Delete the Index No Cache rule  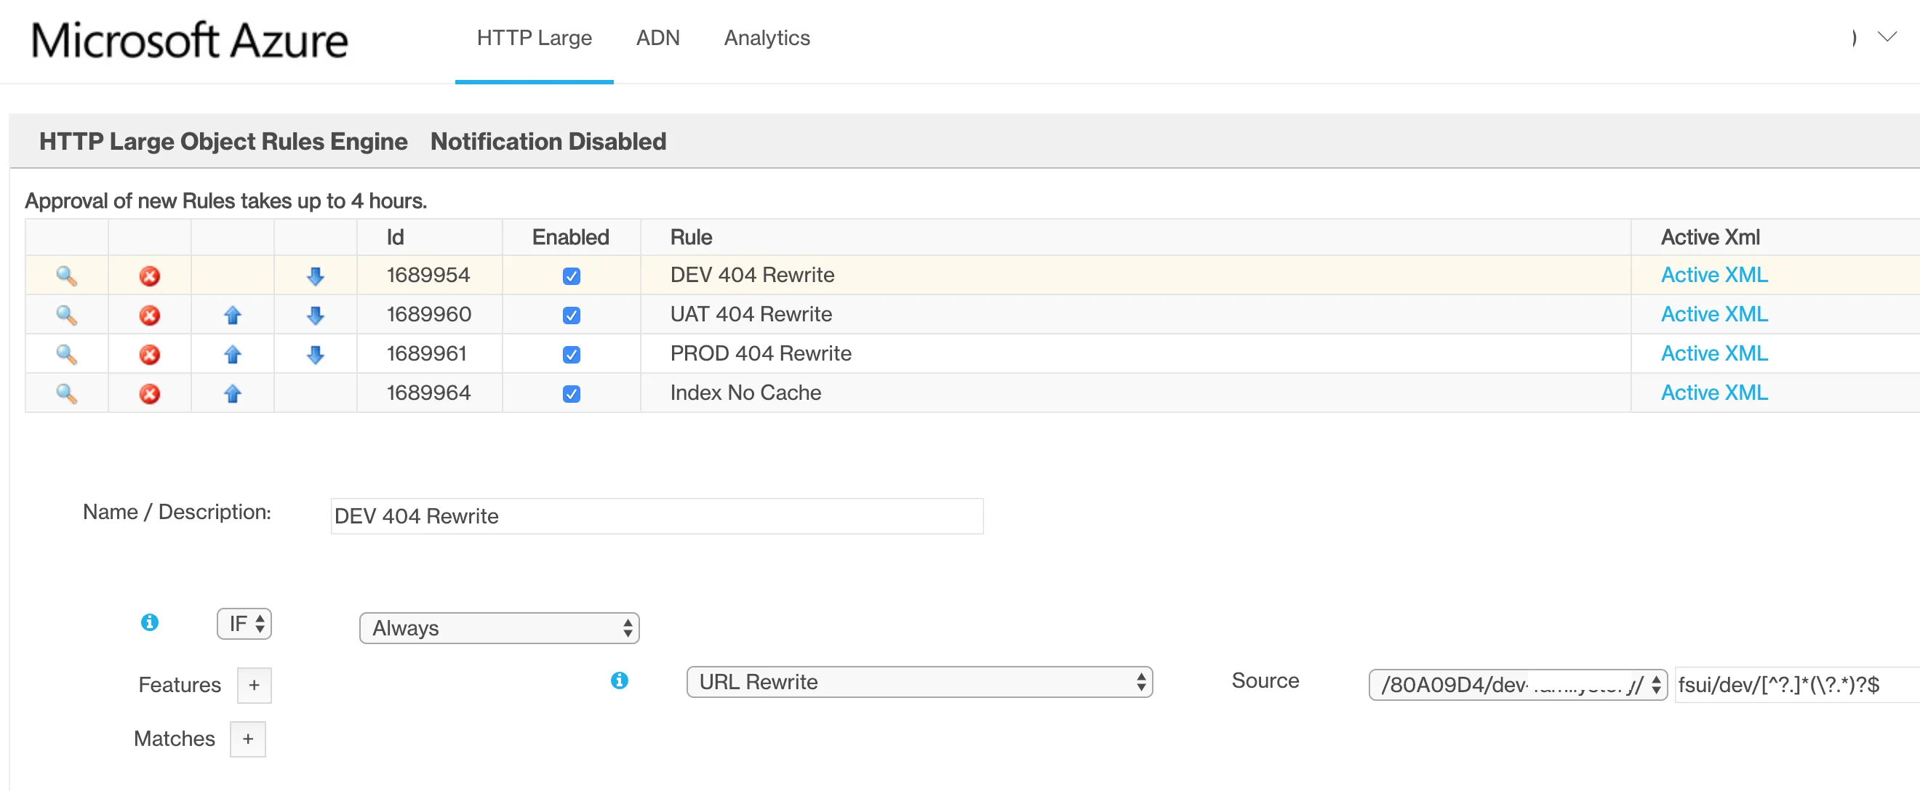[x=150, y=393]
